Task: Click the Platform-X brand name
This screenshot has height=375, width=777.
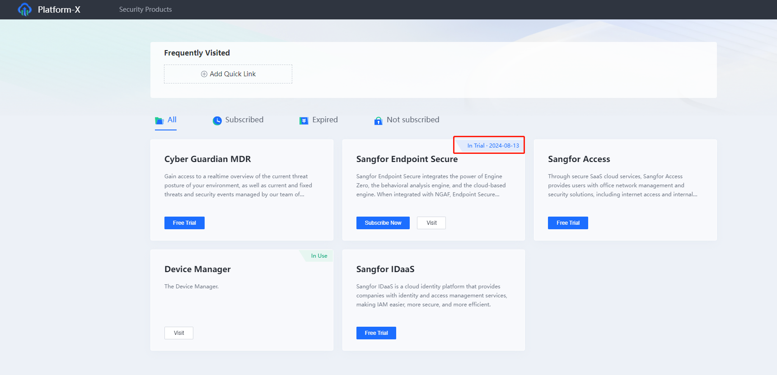Action: pyautogui.click(x=59, y=9)
